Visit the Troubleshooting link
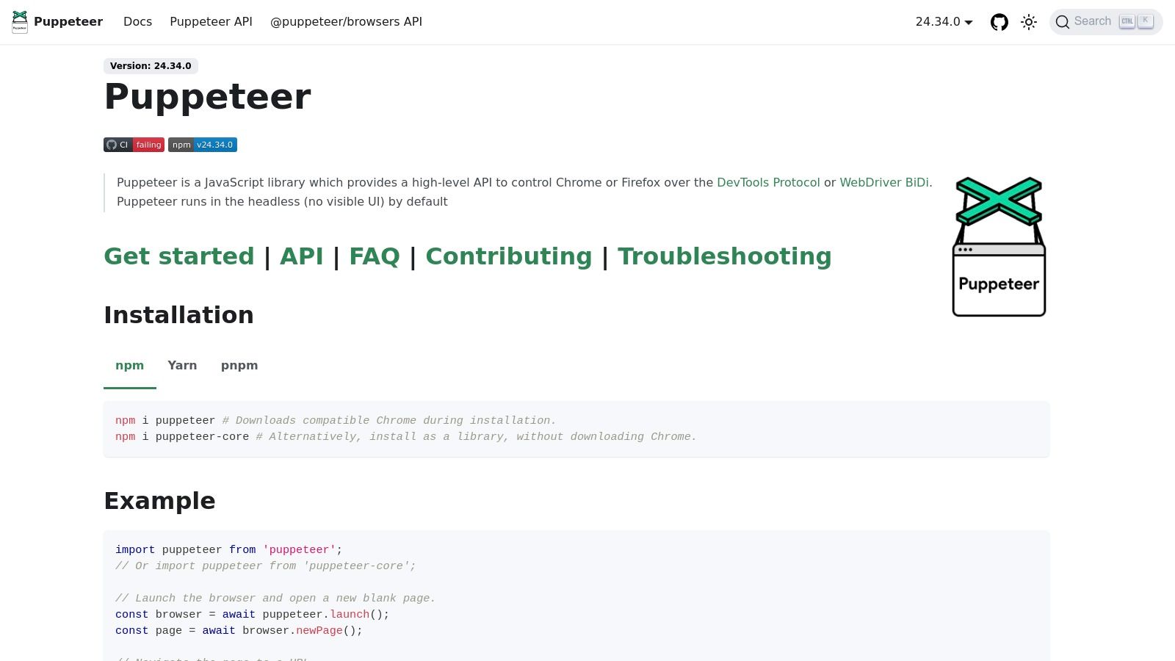Viewport: 1175px width, 661px height. pos(724,256)
